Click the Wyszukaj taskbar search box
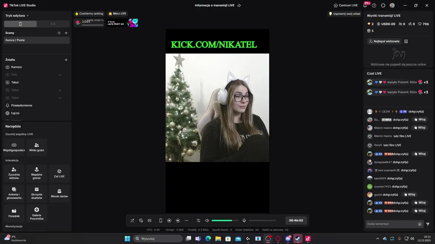This screenshot has width=435, height=244. pyautogui.click(x=158, y=239)
